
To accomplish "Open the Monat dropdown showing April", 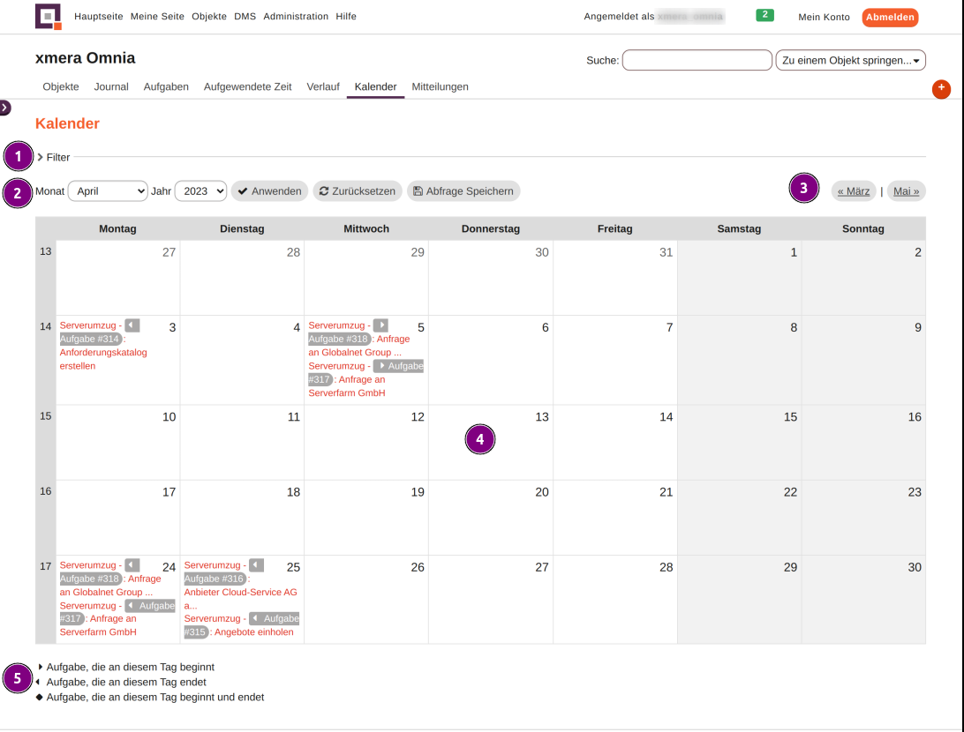I will tap(108, 191).
